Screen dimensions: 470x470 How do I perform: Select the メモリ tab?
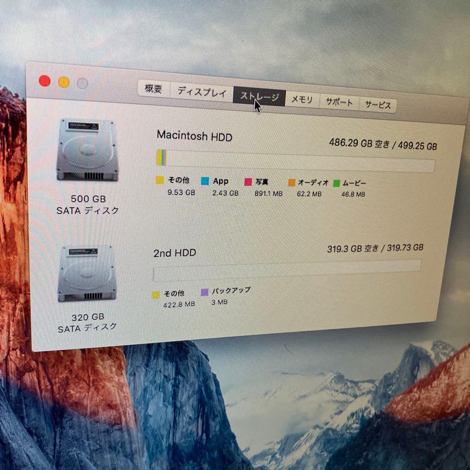click(x=302, y=99)
